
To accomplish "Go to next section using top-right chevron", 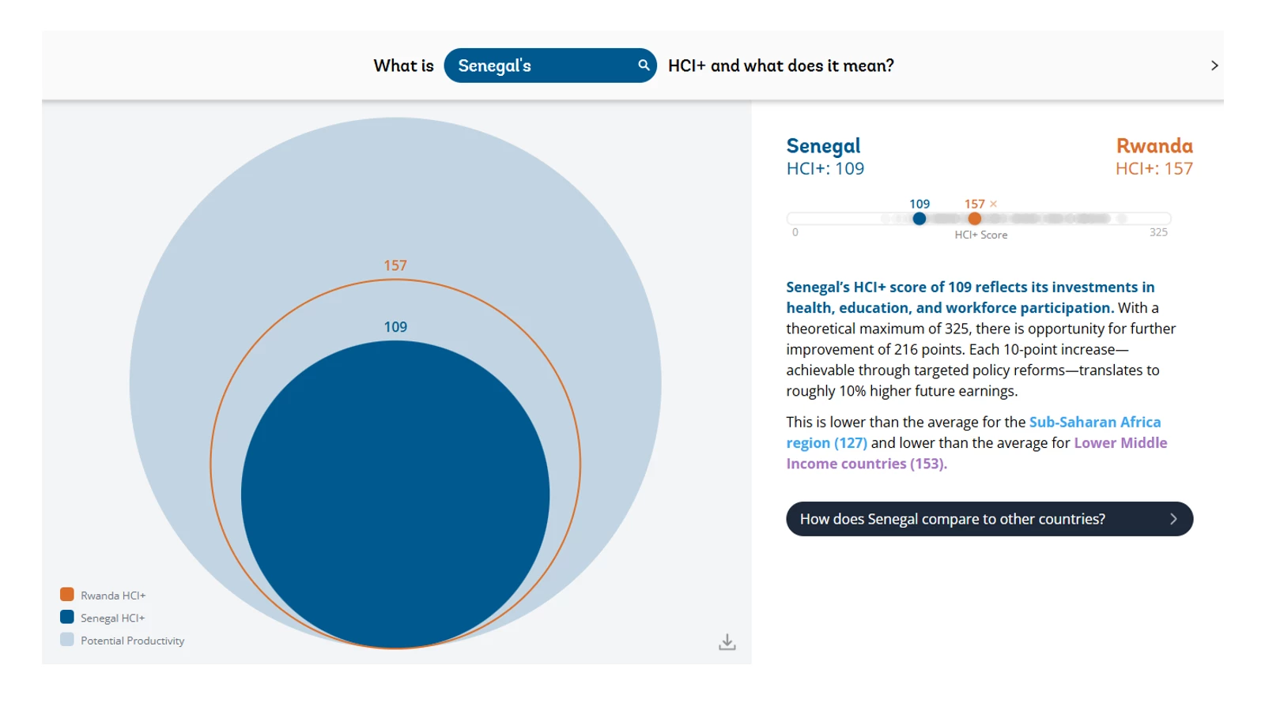I will 1214,66.
